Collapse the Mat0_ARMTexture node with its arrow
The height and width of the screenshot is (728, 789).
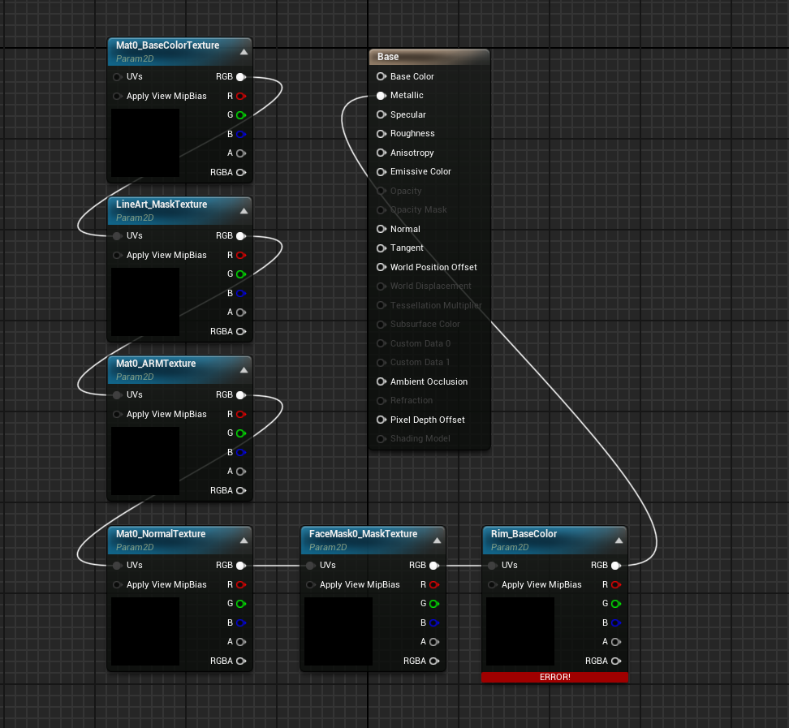(x=244, y=370)
